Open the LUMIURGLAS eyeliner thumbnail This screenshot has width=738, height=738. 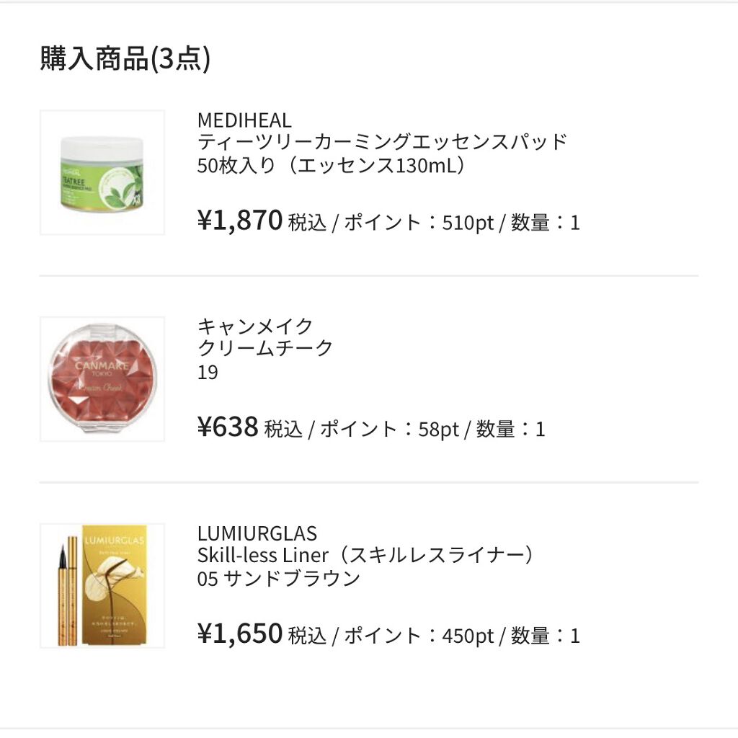coord(102,585)
